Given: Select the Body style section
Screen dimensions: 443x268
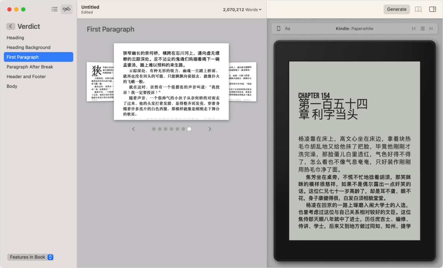Looking at the screenshot, I should click(38, 86).
